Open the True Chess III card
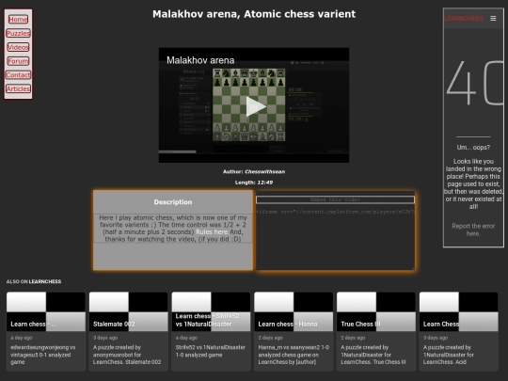 [x=376, y=331]
